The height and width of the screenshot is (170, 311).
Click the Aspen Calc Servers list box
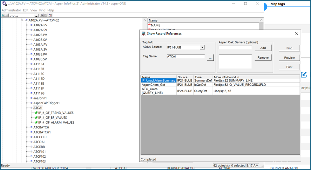235,62
